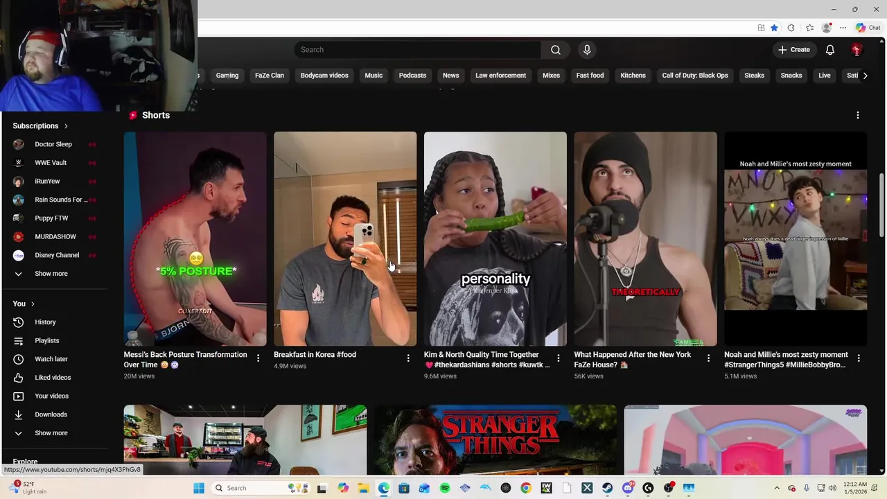Open Rain Sounds For channel subscription
Image resolution: width=887 pixels, height=499 pixels.
coord(54,200)
